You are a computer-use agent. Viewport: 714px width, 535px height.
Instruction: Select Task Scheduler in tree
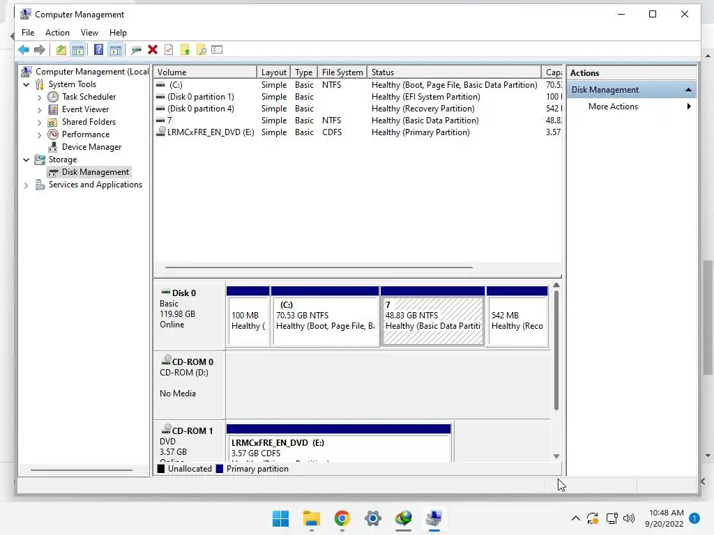click(89, 97)
